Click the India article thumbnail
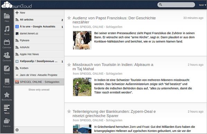The image size is (207, 134). point(82,87)
